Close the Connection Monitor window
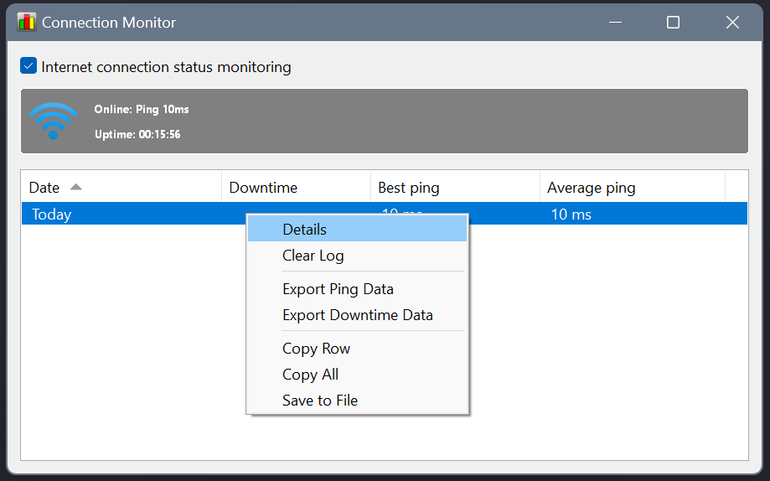770x481 pixels. click(732, 23)
